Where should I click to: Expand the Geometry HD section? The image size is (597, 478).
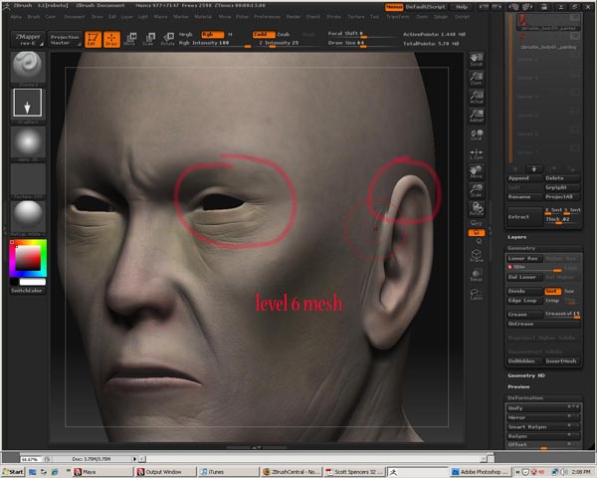(x=526, y=375)
